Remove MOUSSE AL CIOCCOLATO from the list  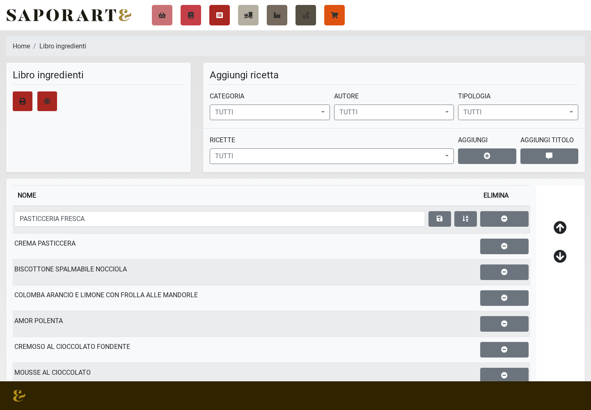coord(504,375)
